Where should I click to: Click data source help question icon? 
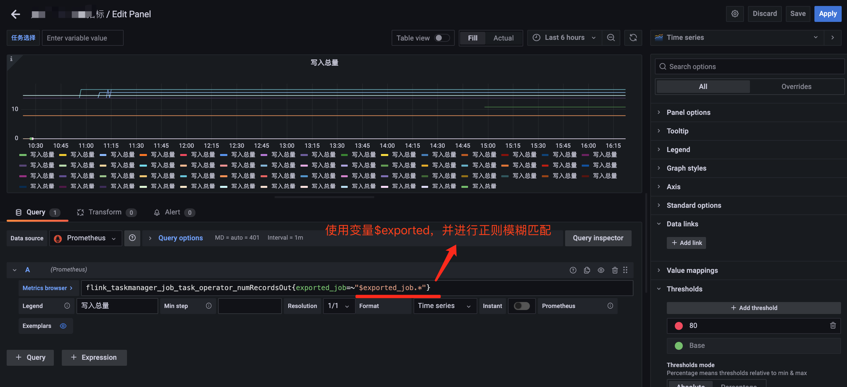pos(132,238)
